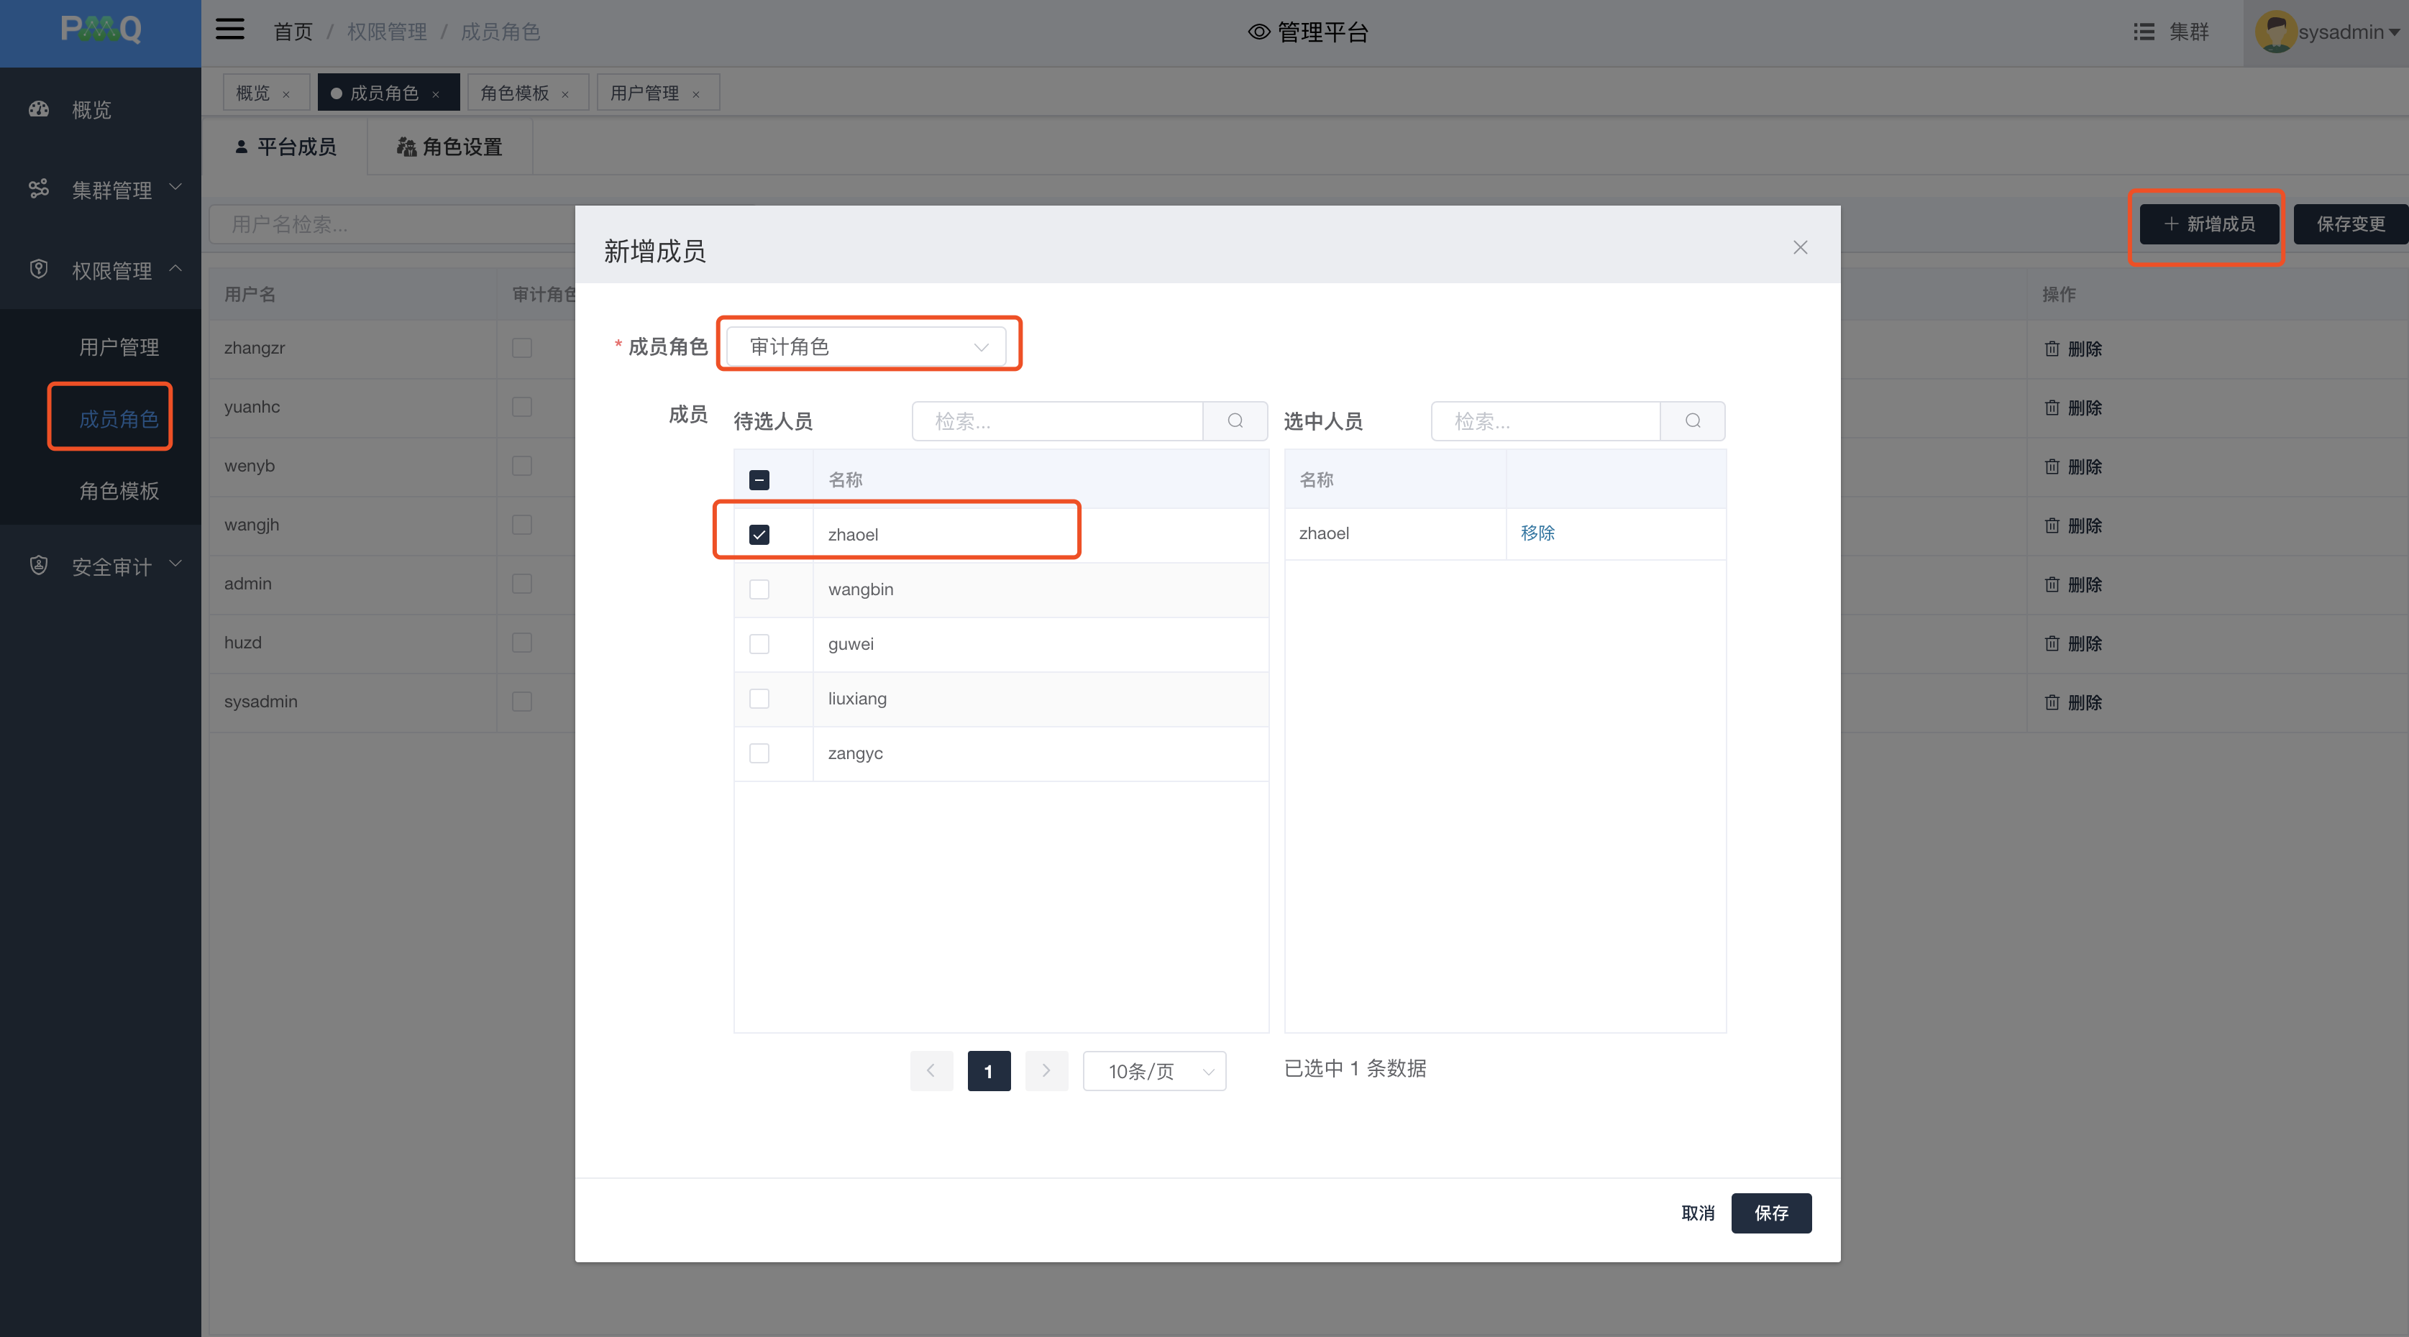Click the hamburger menu collapse icon
Viewport: 2409px width, 1337px height.
229,30
